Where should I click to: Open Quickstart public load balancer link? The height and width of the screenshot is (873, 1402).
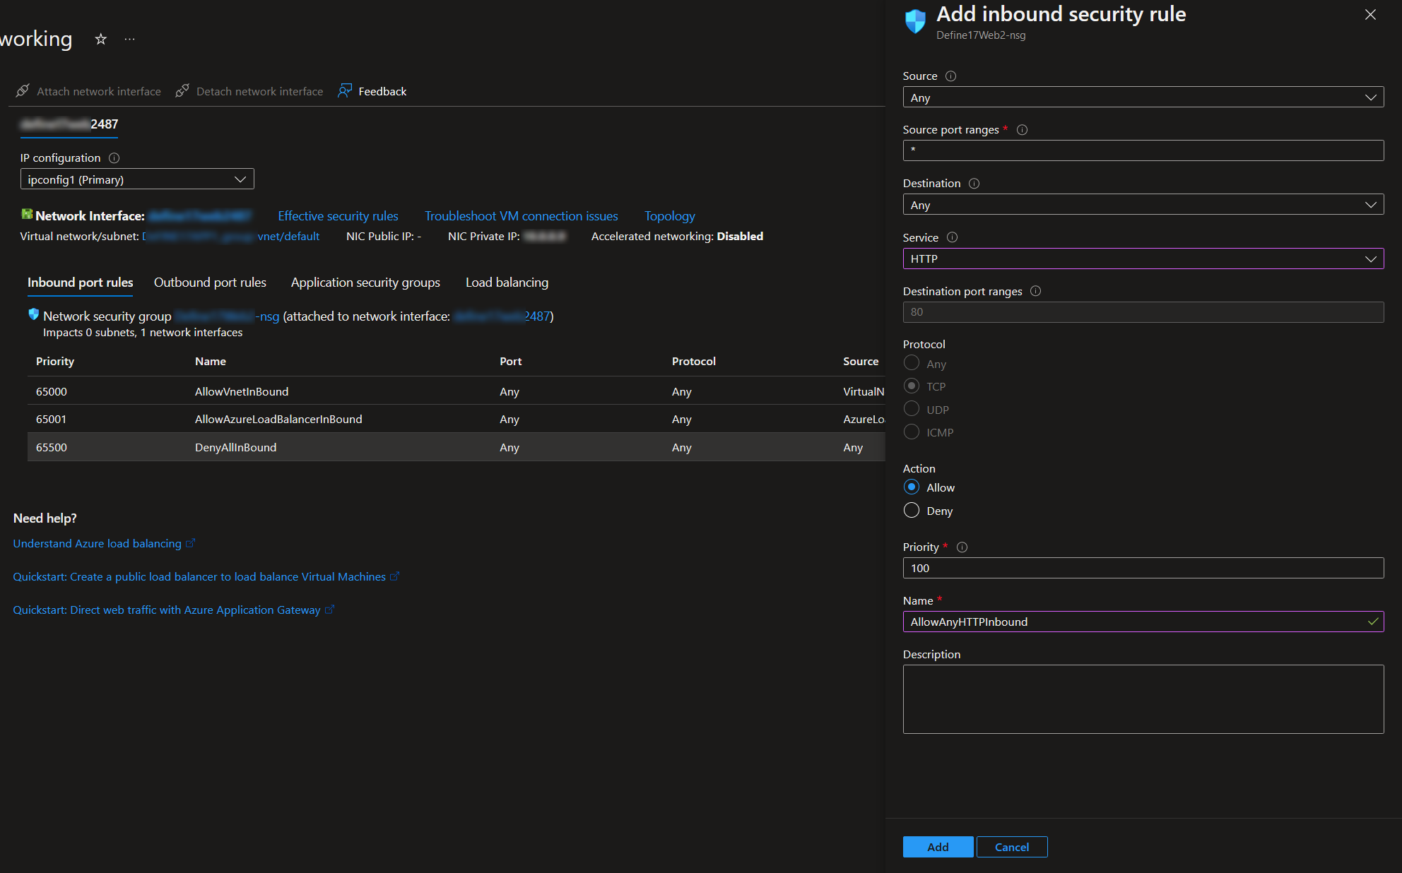(x=199, y=576)
